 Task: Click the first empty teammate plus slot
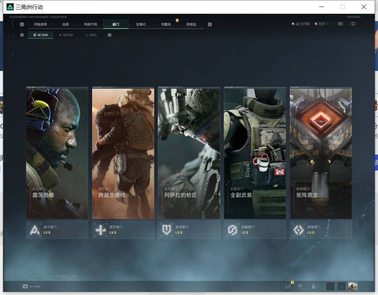pyautogui.click(x=330, y=286)
